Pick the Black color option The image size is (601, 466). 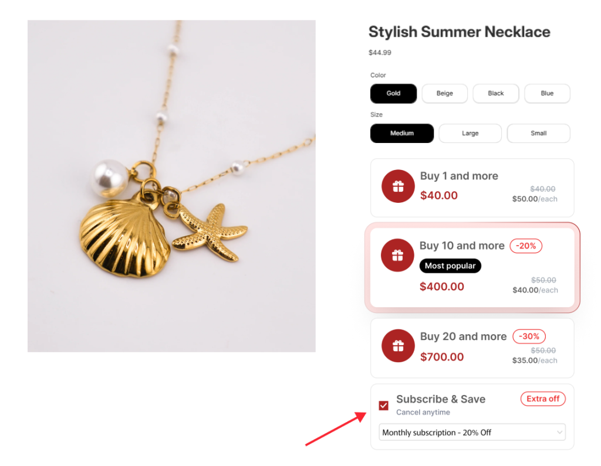point(496,94)
